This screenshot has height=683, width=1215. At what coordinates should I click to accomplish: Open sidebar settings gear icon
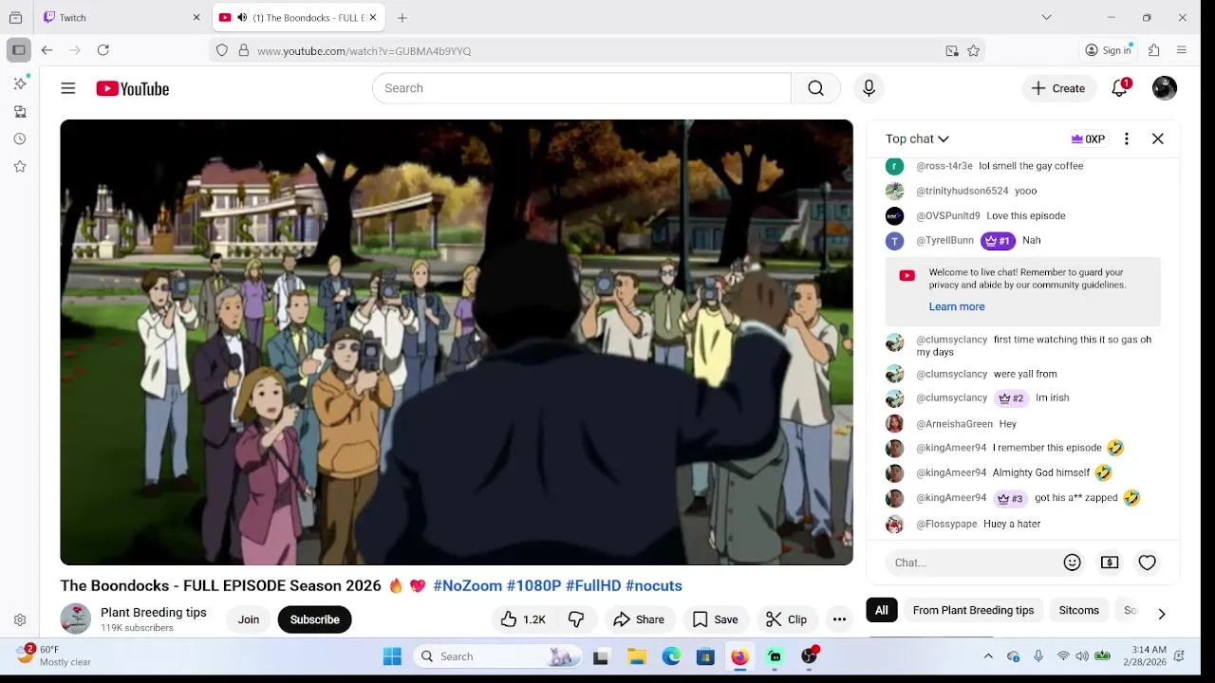[x=20, y=619]
